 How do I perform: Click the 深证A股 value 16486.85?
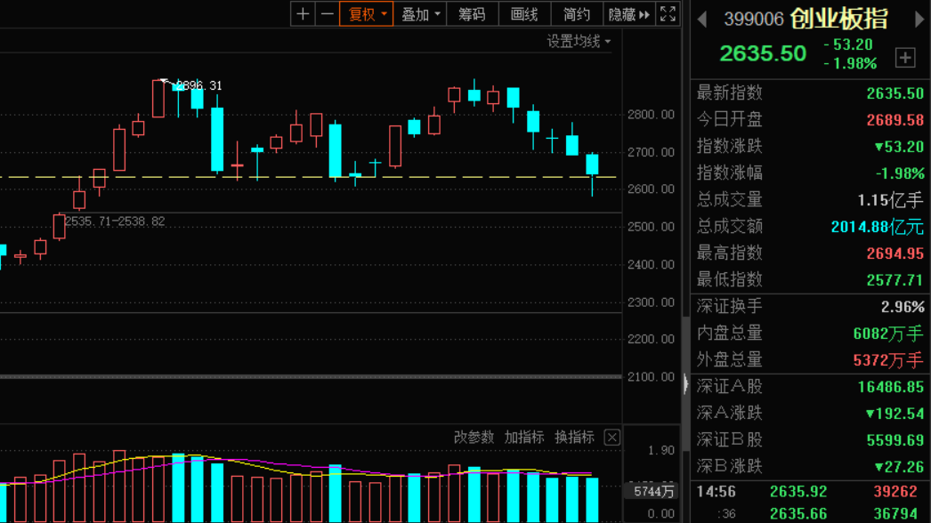point(891,387)
